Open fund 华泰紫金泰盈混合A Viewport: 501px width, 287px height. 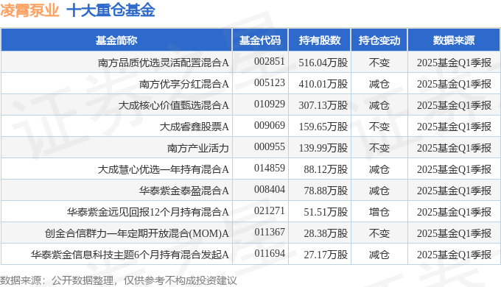click(184, 191)
